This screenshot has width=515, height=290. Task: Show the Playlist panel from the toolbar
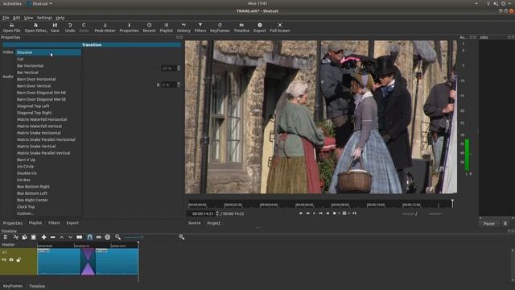point(167,27)
